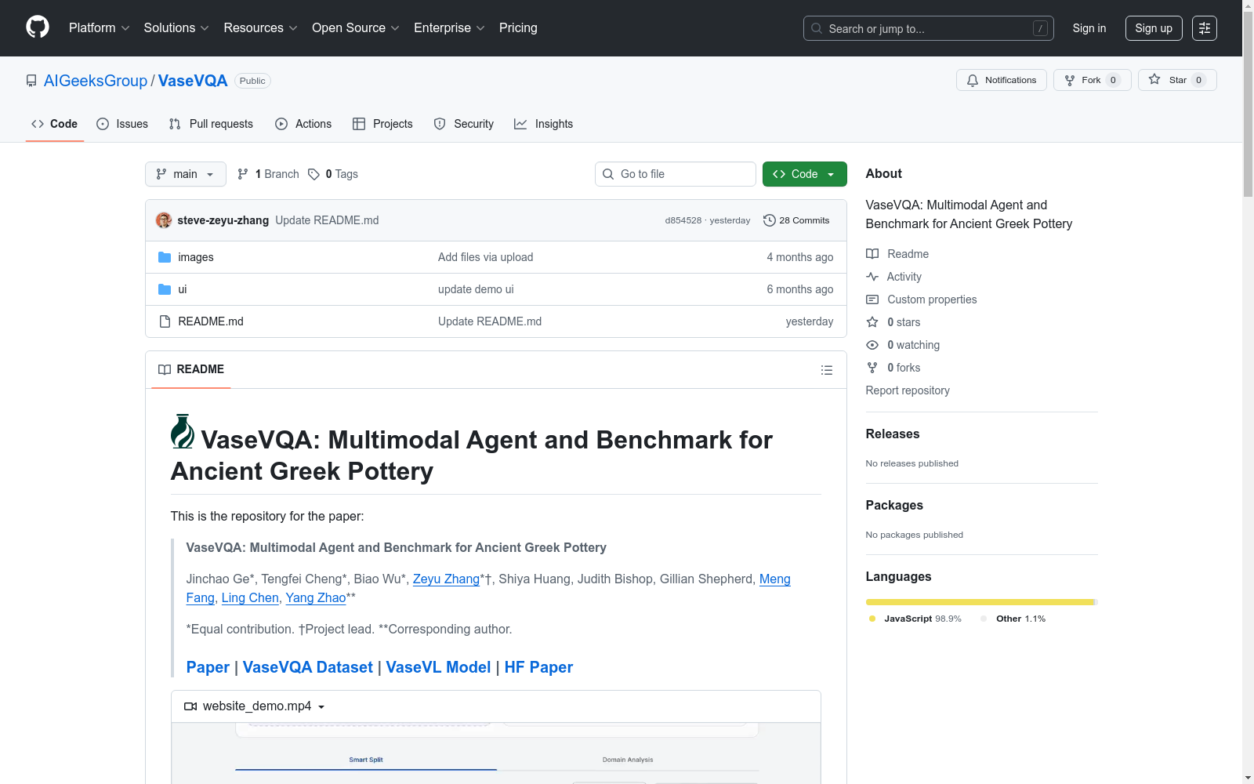Click the star icon for this repository

1154,79
